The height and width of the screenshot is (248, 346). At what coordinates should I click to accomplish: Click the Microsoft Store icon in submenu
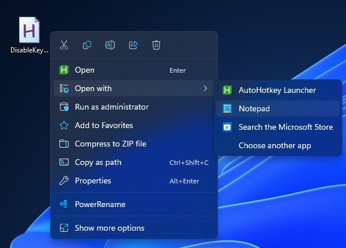click(x=227, y=127)
